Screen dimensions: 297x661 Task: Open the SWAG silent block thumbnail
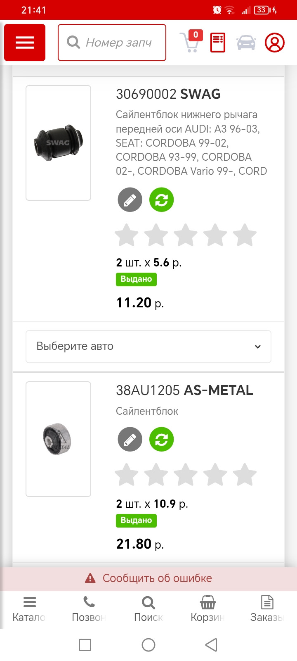tap(58, 143)
